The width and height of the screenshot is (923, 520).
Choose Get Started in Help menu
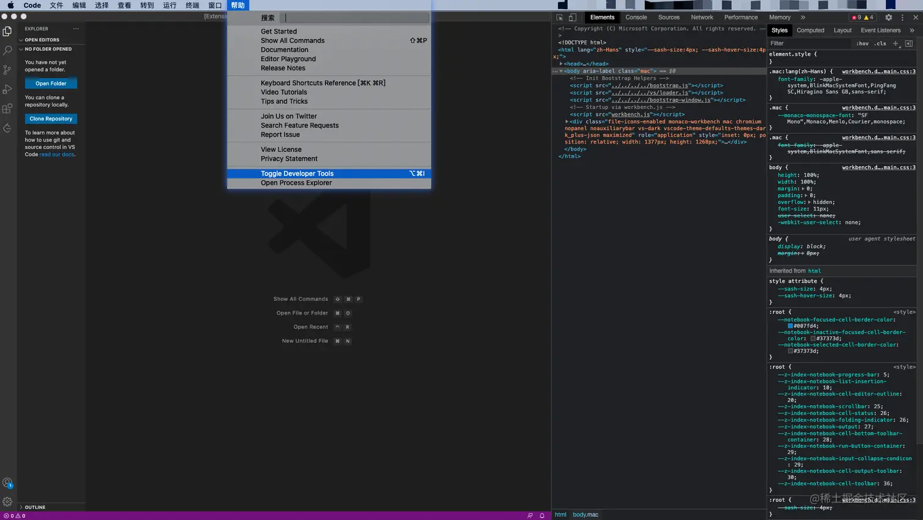[329, 31]
